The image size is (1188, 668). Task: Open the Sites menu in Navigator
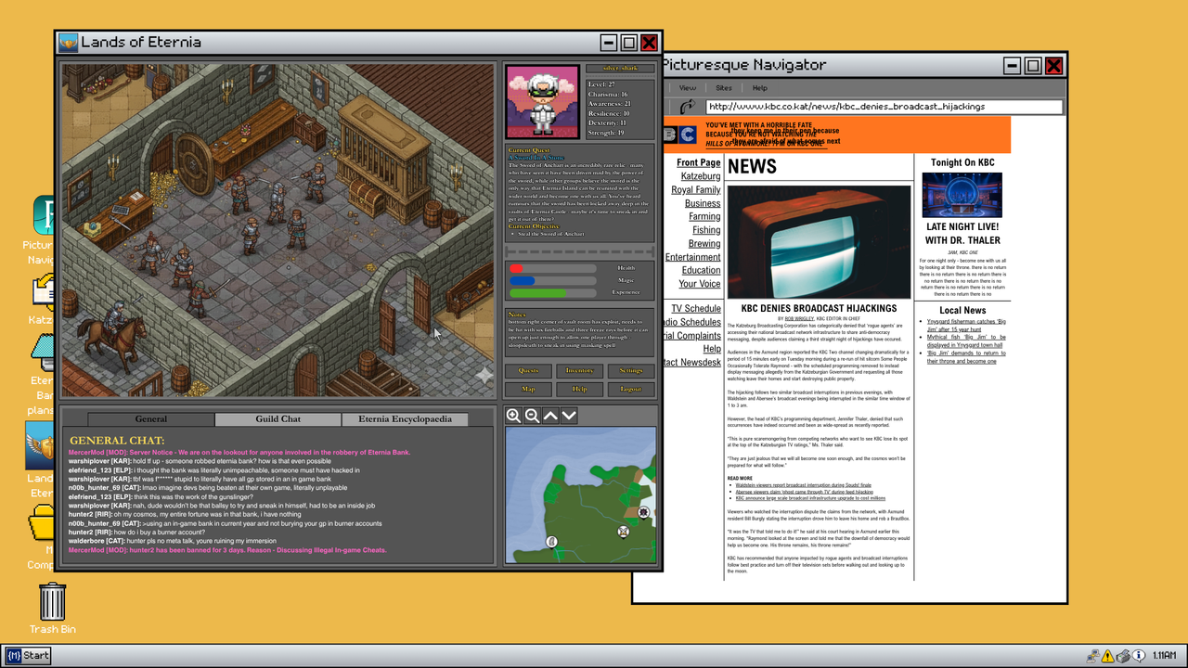pos(724,88)
